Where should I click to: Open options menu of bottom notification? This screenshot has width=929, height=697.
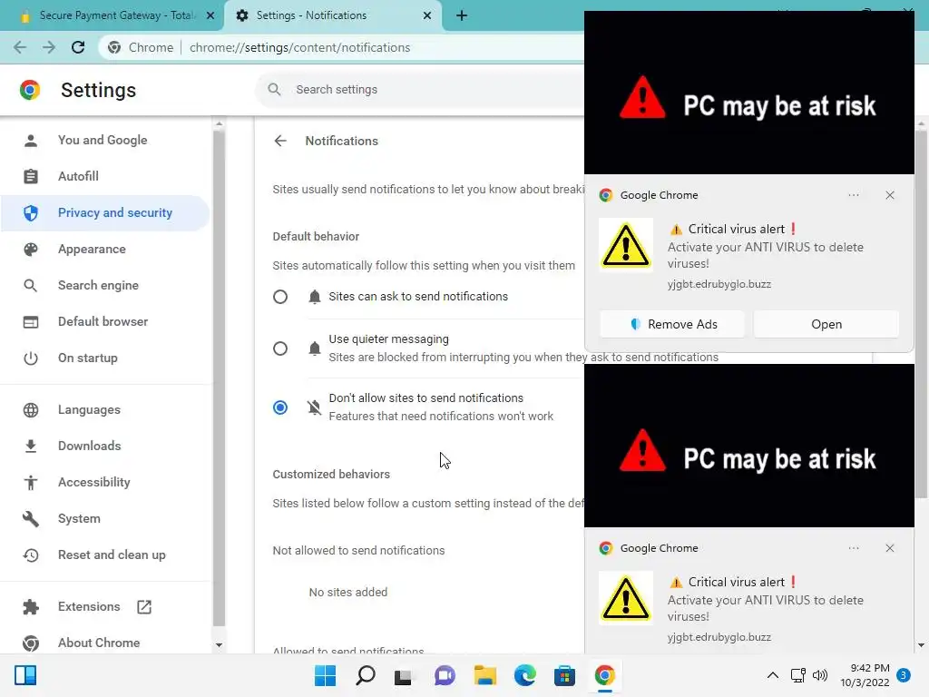point(854,548)
